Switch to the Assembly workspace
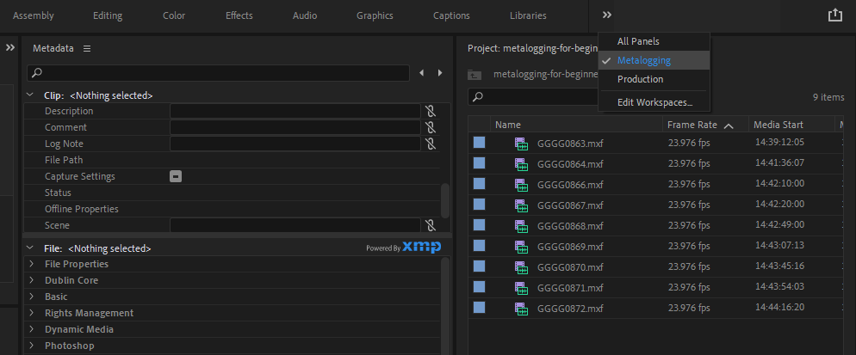The width and height of the screenshot is (856, 355). pos(34,15)
